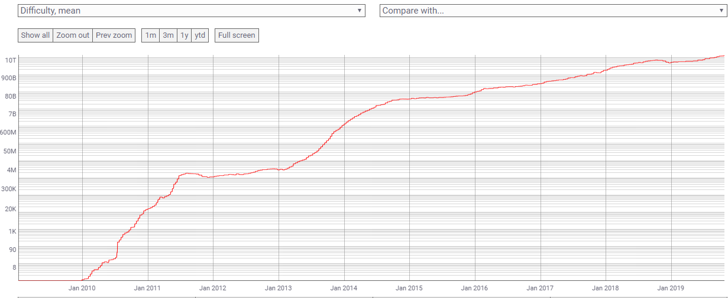Click the 1K y-axis label
Screen dimensions: 728x298
click(x=12, y=231)
